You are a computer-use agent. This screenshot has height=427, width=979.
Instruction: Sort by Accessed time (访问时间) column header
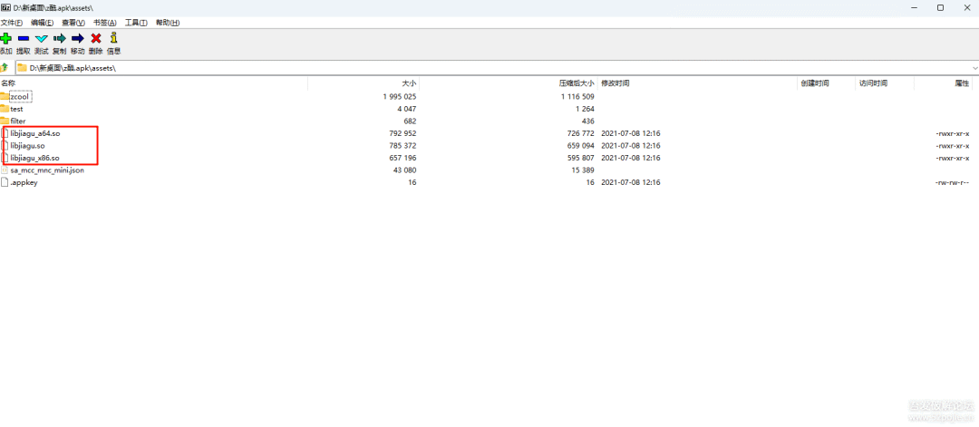point(885,83)
